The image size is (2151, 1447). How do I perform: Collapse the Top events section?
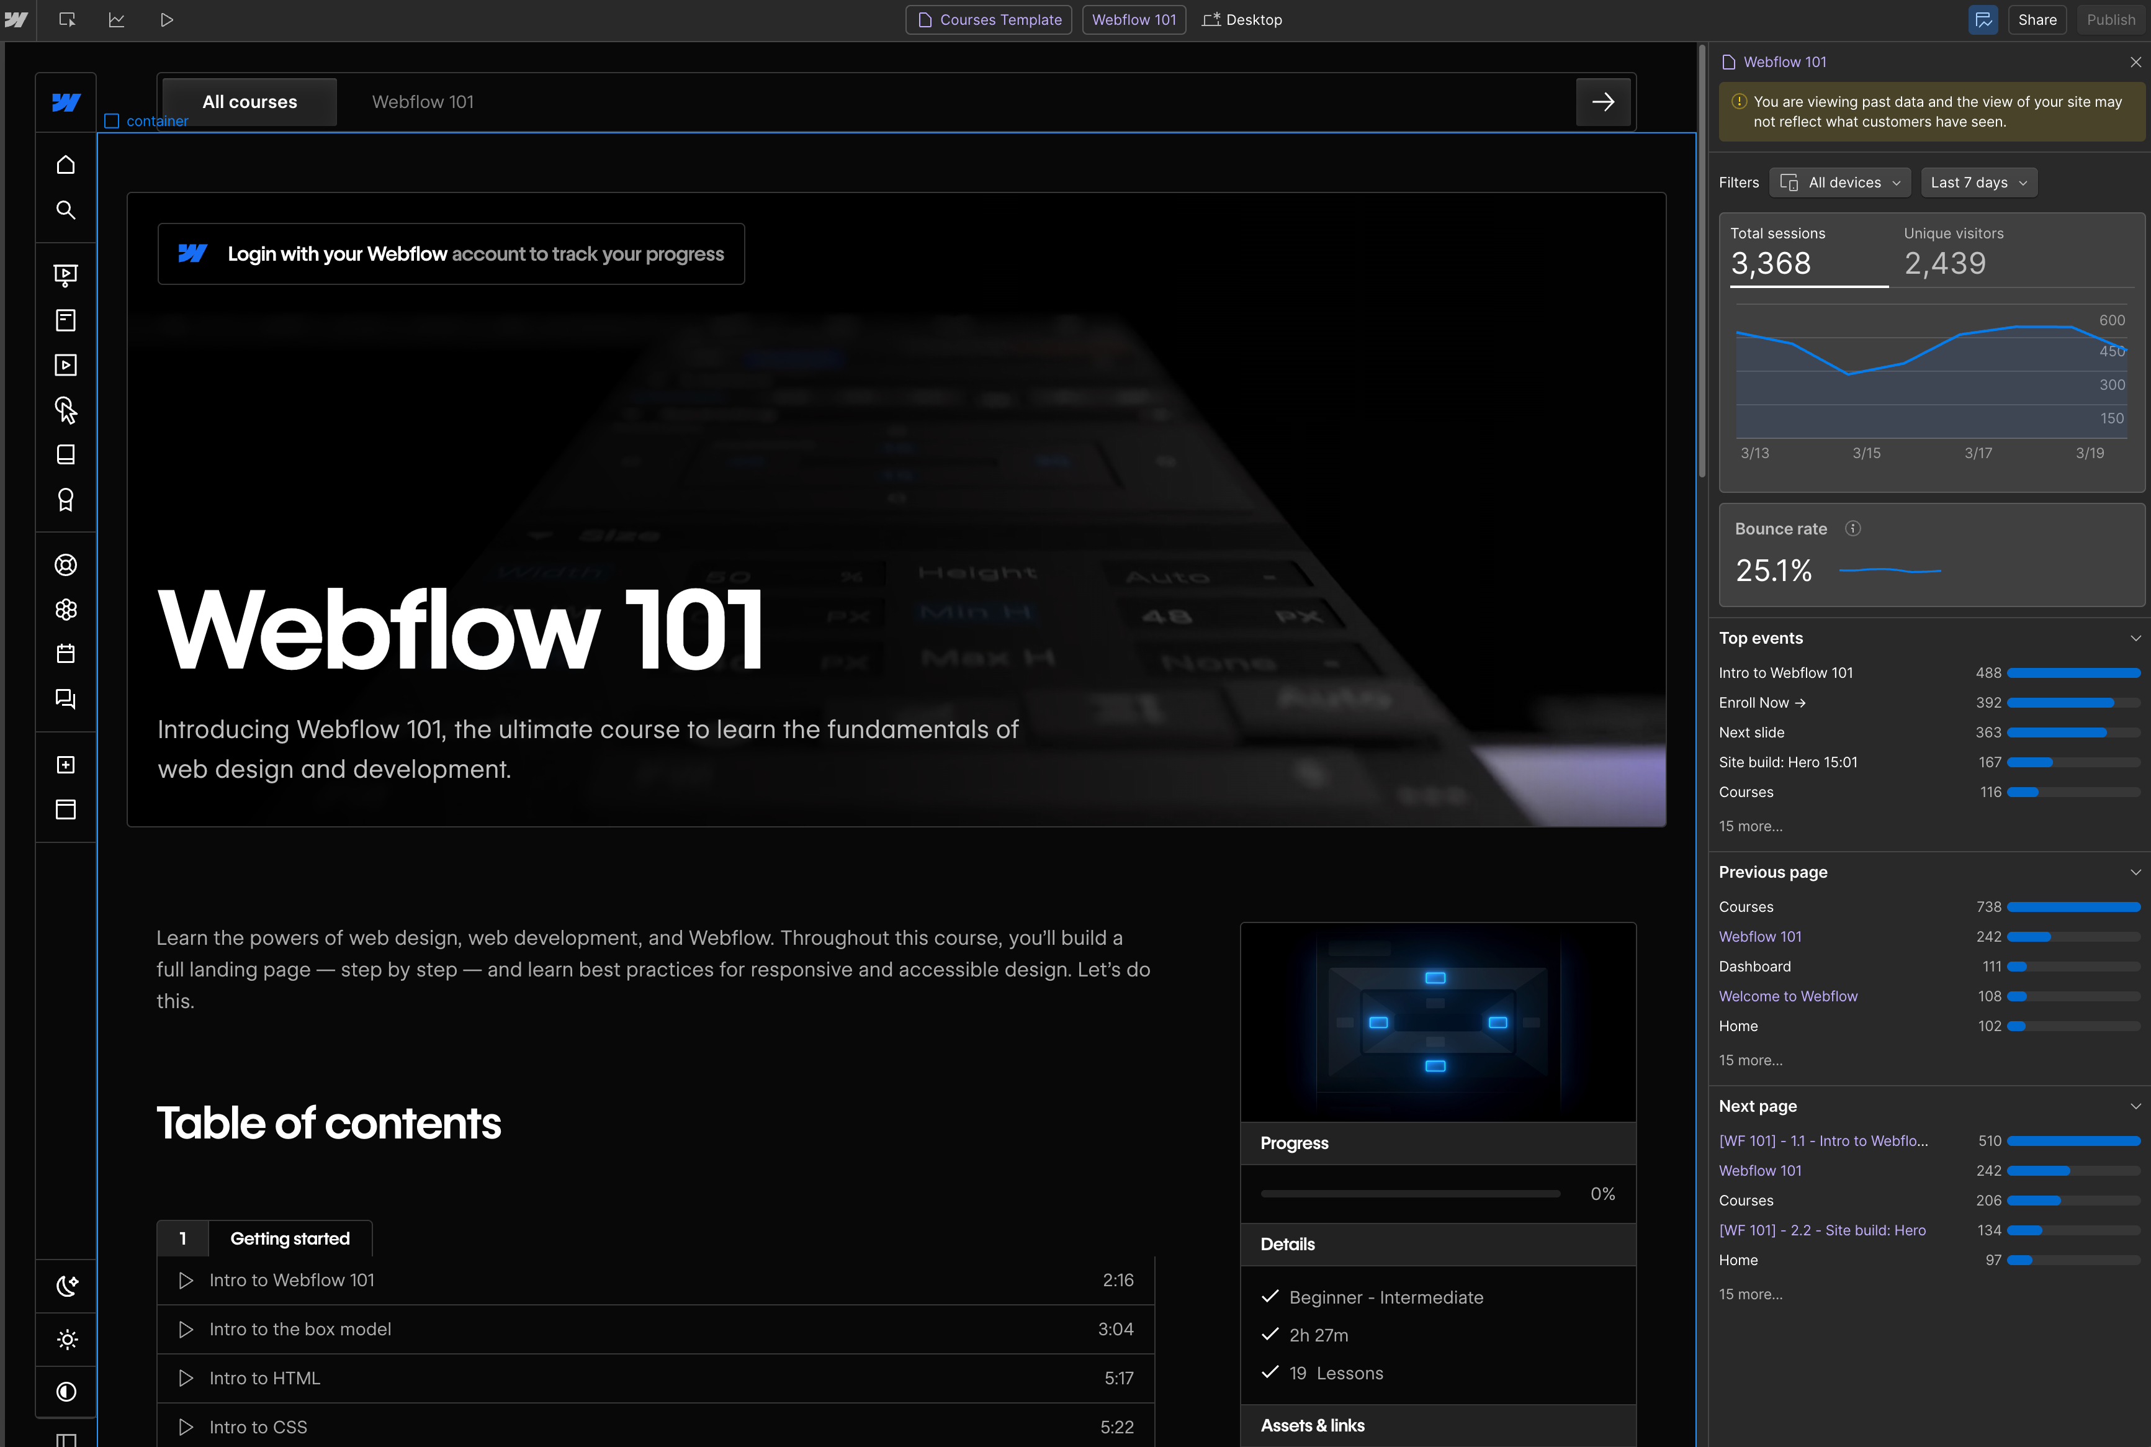(2135, 638)
